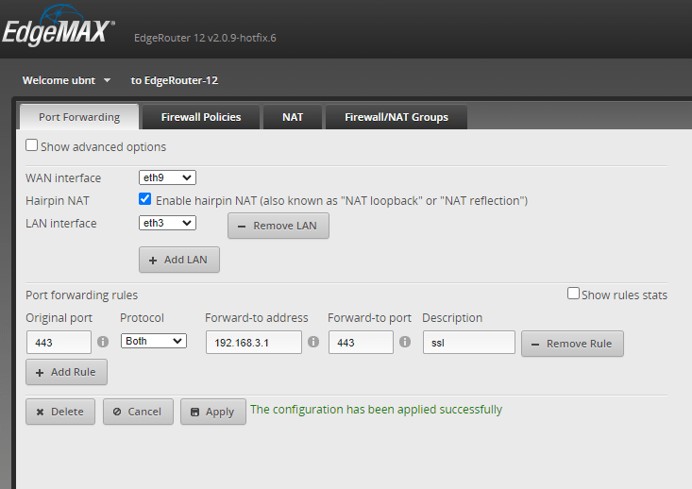The width and height of the screenshot is (692, 489).
Task: Click 'Forward-to address' column header
Action: point(257,318)
